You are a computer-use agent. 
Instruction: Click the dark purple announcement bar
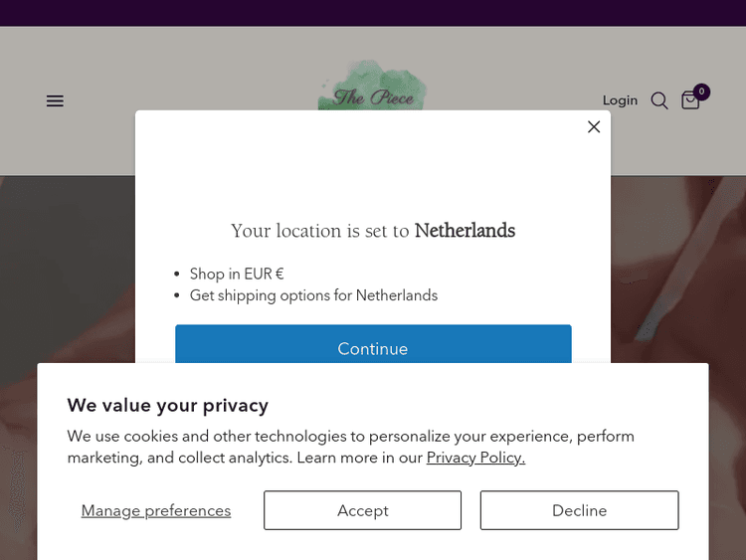click(x=373, y=13)
